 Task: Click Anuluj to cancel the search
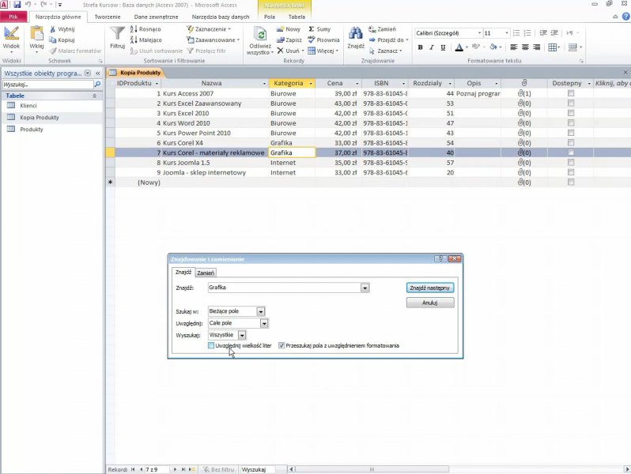[429, 303]
